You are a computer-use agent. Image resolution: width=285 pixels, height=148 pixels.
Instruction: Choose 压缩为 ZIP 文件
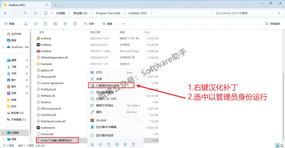pyautogui.click(x=116, y=99)
